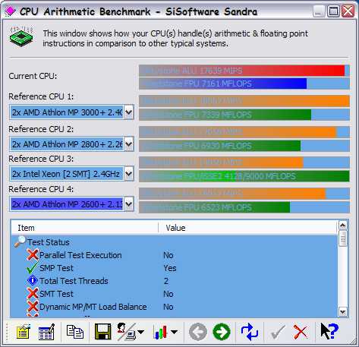Select the Dynamic MP/MT Load Balance row
The width and height of the screenshot is (359, 347).
coord(175,307)
